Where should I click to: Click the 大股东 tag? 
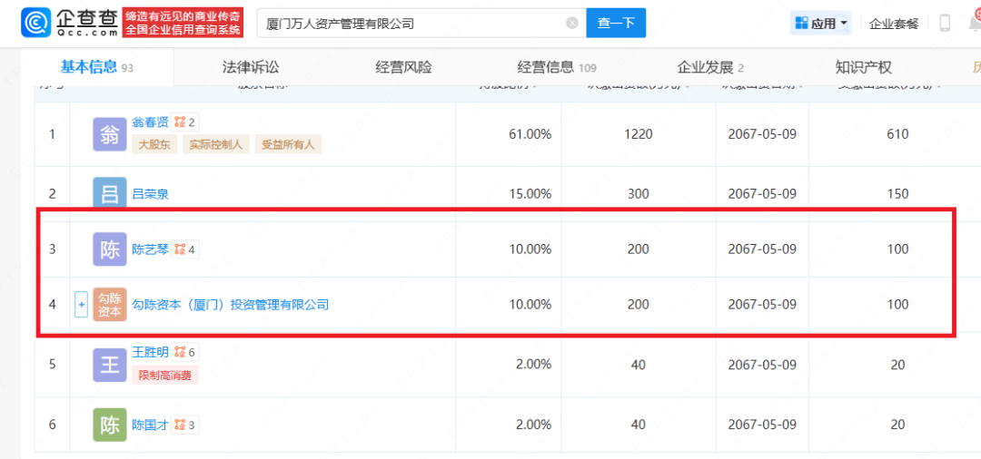(154, 145)
